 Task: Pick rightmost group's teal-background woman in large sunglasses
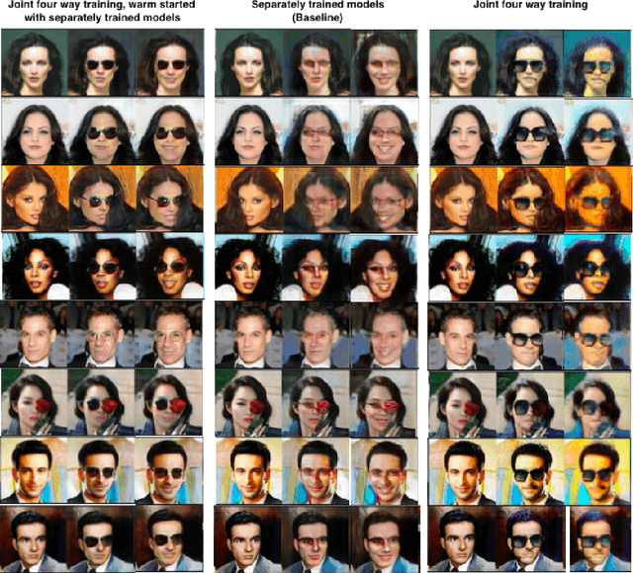point(597,63)
